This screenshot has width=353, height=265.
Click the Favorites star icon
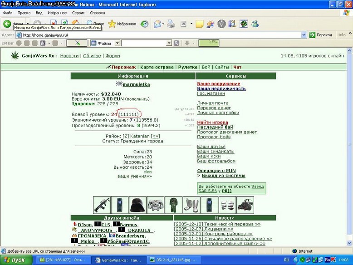(x=112, y=24)
